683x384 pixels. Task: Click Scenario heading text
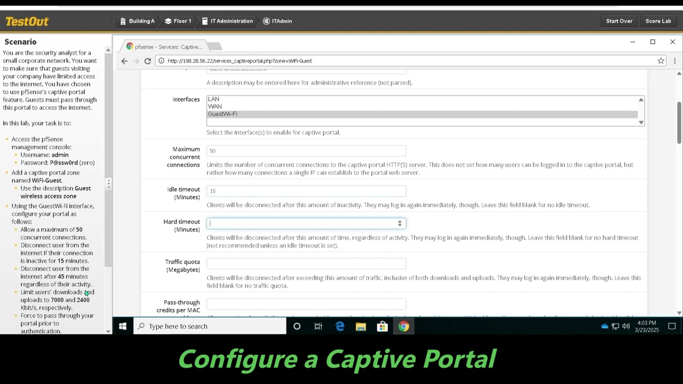coord(20,42)
